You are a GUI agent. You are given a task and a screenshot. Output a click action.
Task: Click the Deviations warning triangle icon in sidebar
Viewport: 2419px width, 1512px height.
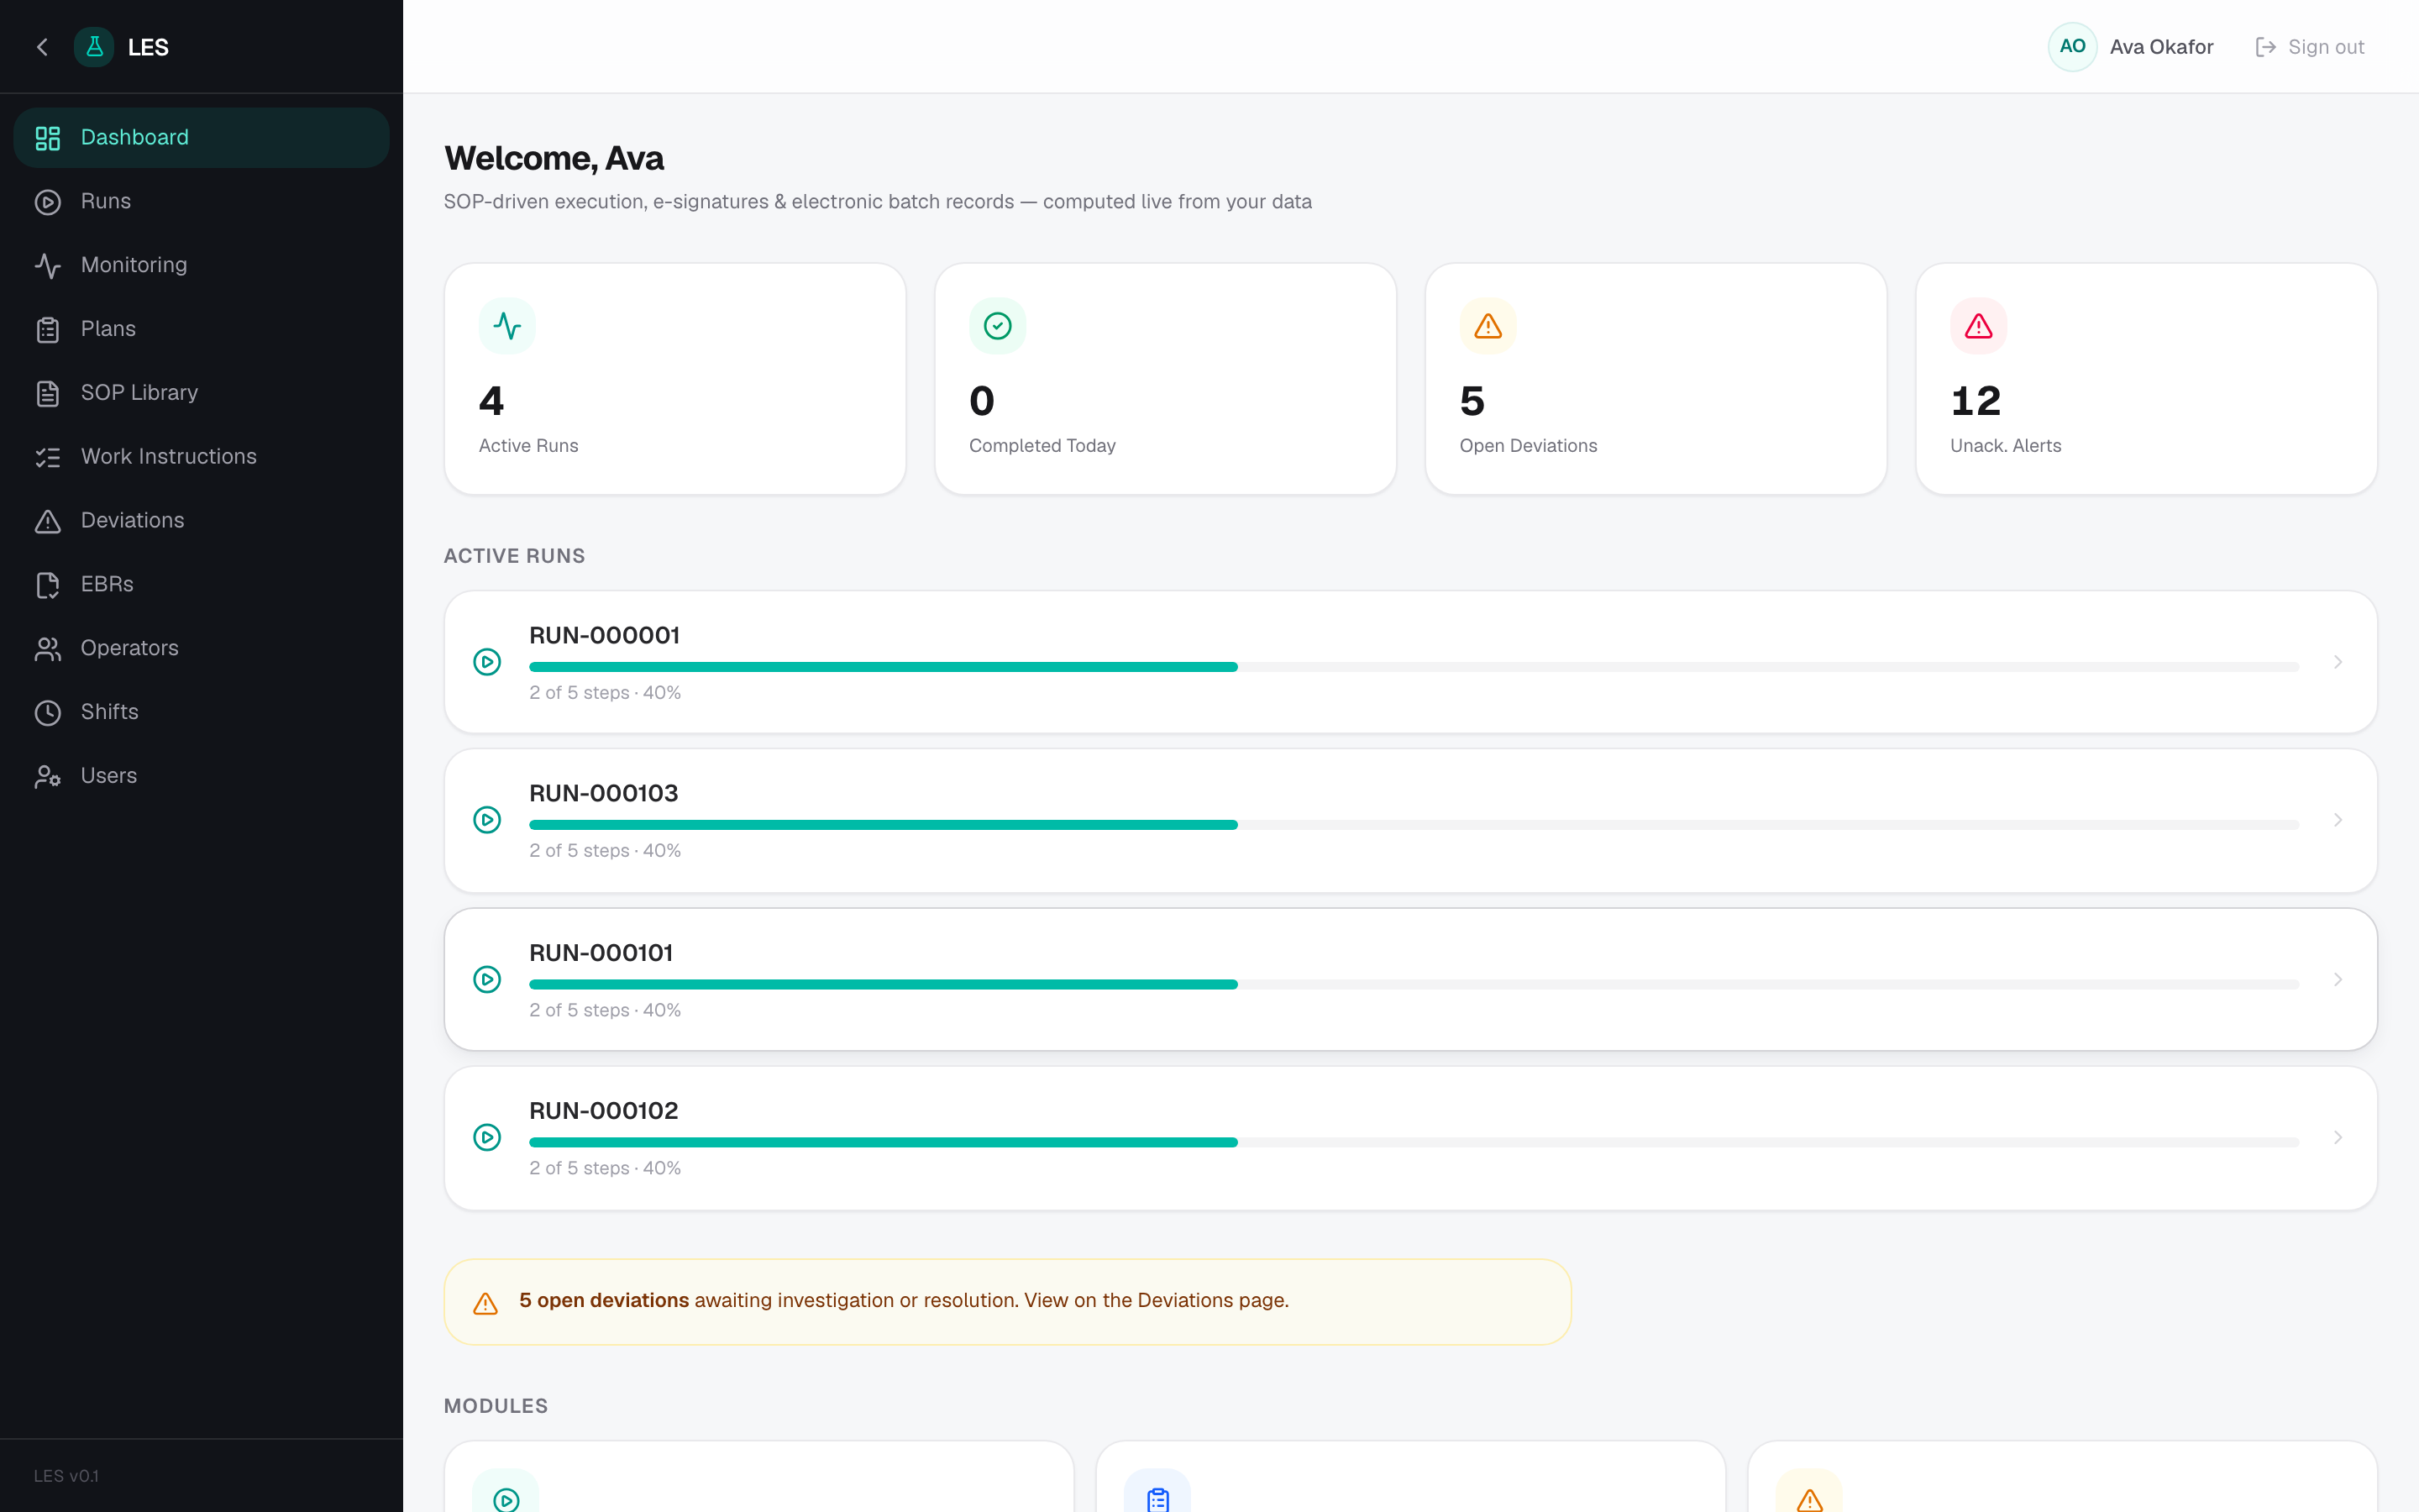(48, 521)
